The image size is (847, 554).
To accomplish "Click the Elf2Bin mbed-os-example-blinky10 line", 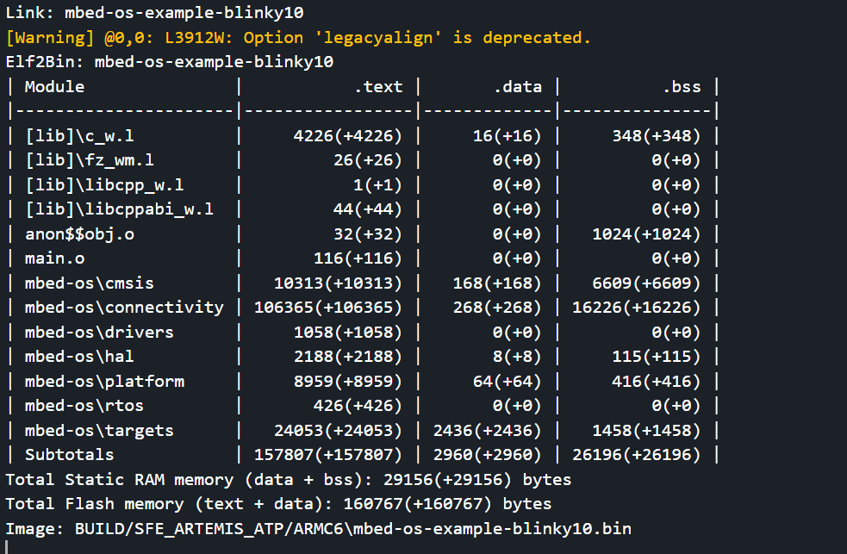I will pos(170,62).
